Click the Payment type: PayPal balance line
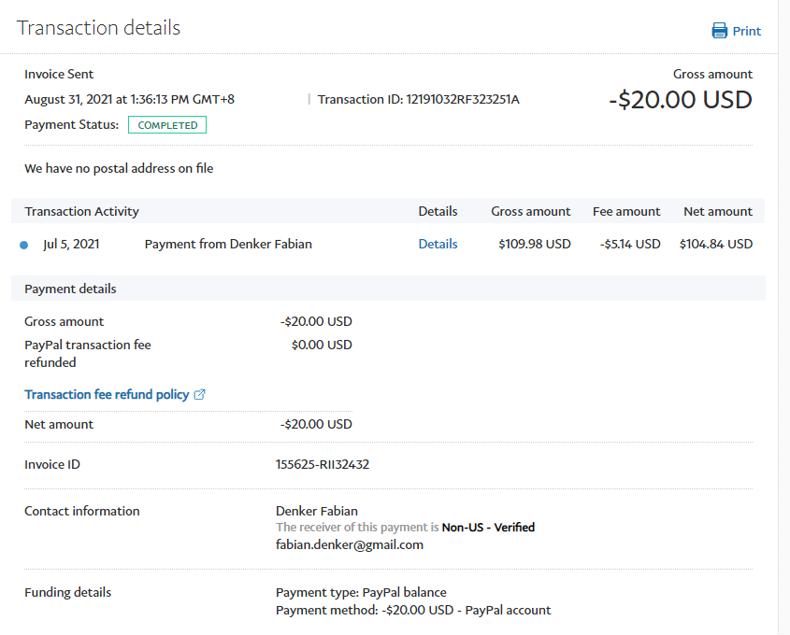Image resolution: width=790 pixels, height=635 pixels. (361, 592)
